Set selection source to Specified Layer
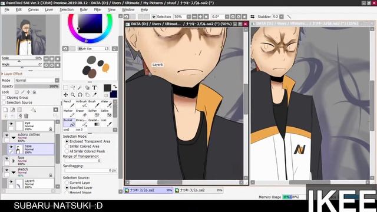Viewport: 377px width, 212px height. click(67, 187)
